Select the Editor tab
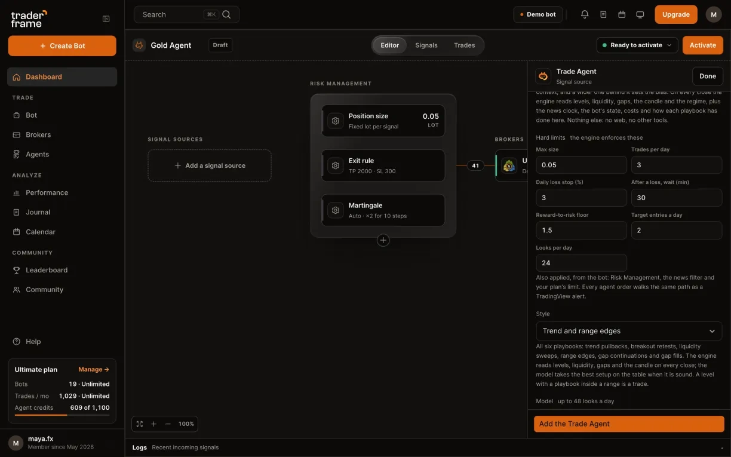The image size is (731, 457). 390,45
